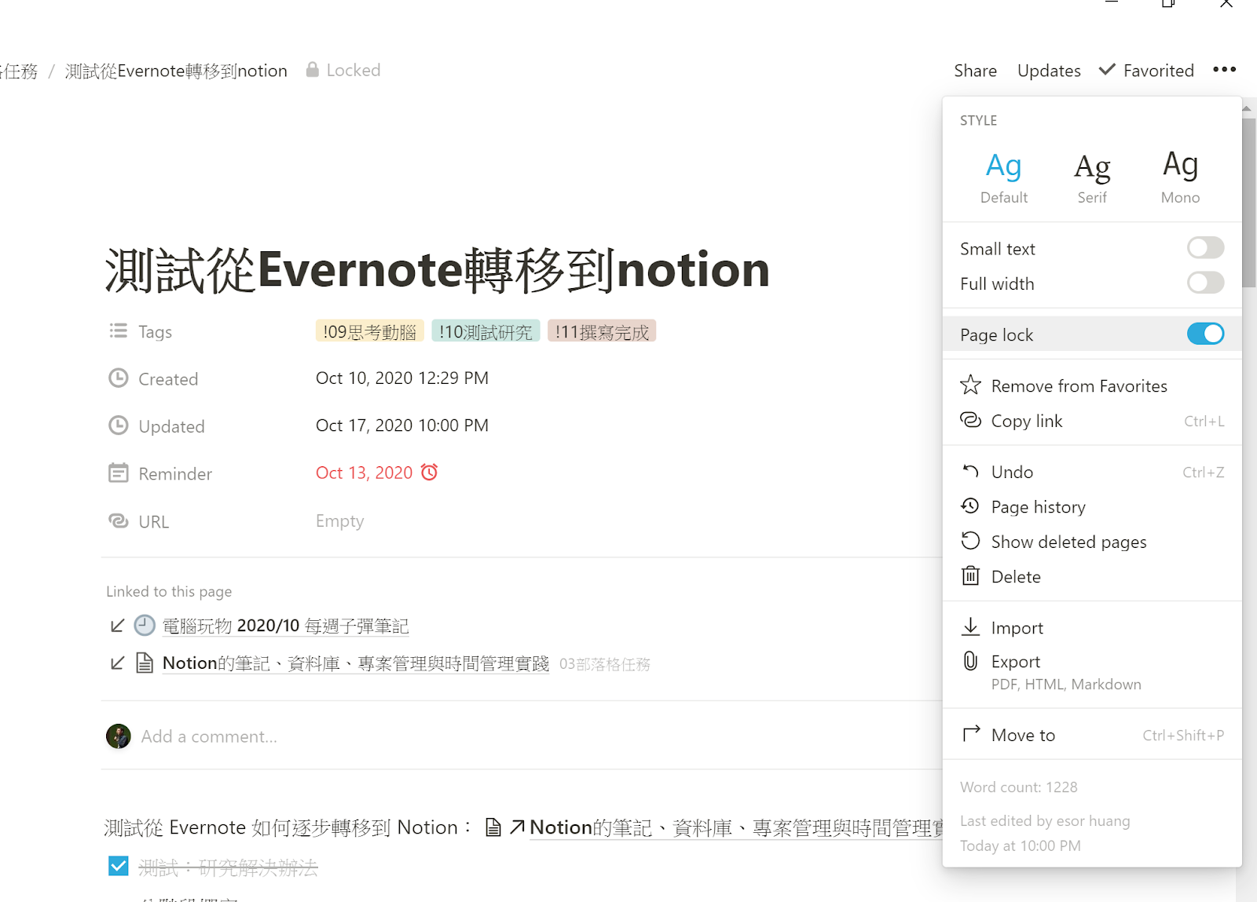Click the Undo arrow icon

pyautogui.click(x=970, y=471)
